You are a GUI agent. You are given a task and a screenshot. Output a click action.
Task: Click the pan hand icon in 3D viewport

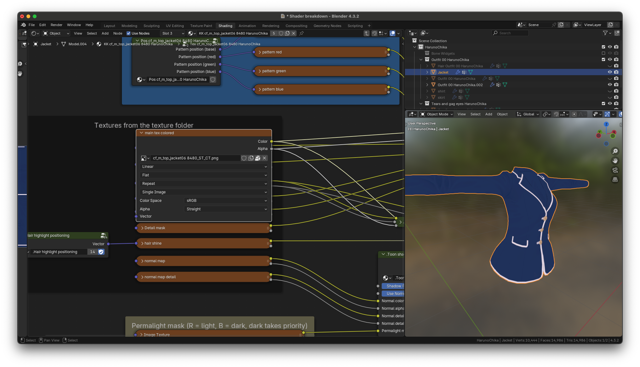(x=615, y=161)
